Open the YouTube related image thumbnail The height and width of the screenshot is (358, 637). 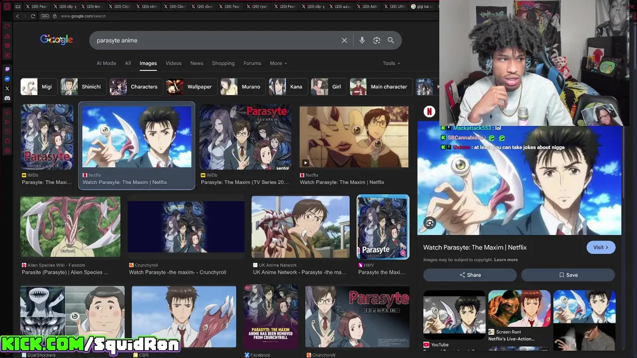[454, 314]
